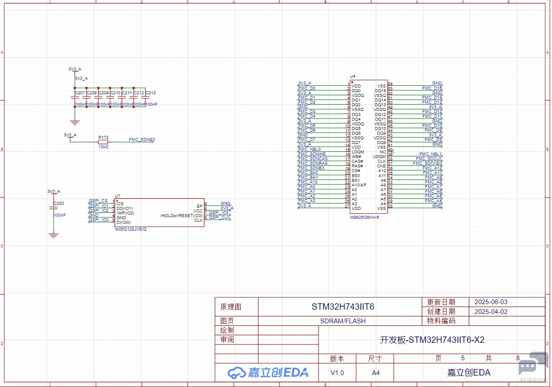Select the R172 resistor symbol
Viewport: 552px width, 387px height.
103,142
